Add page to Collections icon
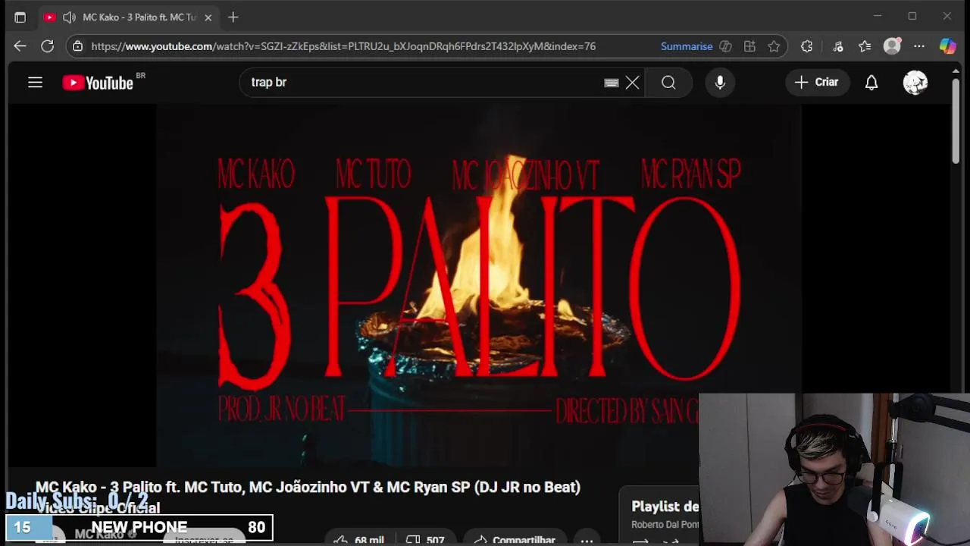The image size is (970, 546). 749,46
